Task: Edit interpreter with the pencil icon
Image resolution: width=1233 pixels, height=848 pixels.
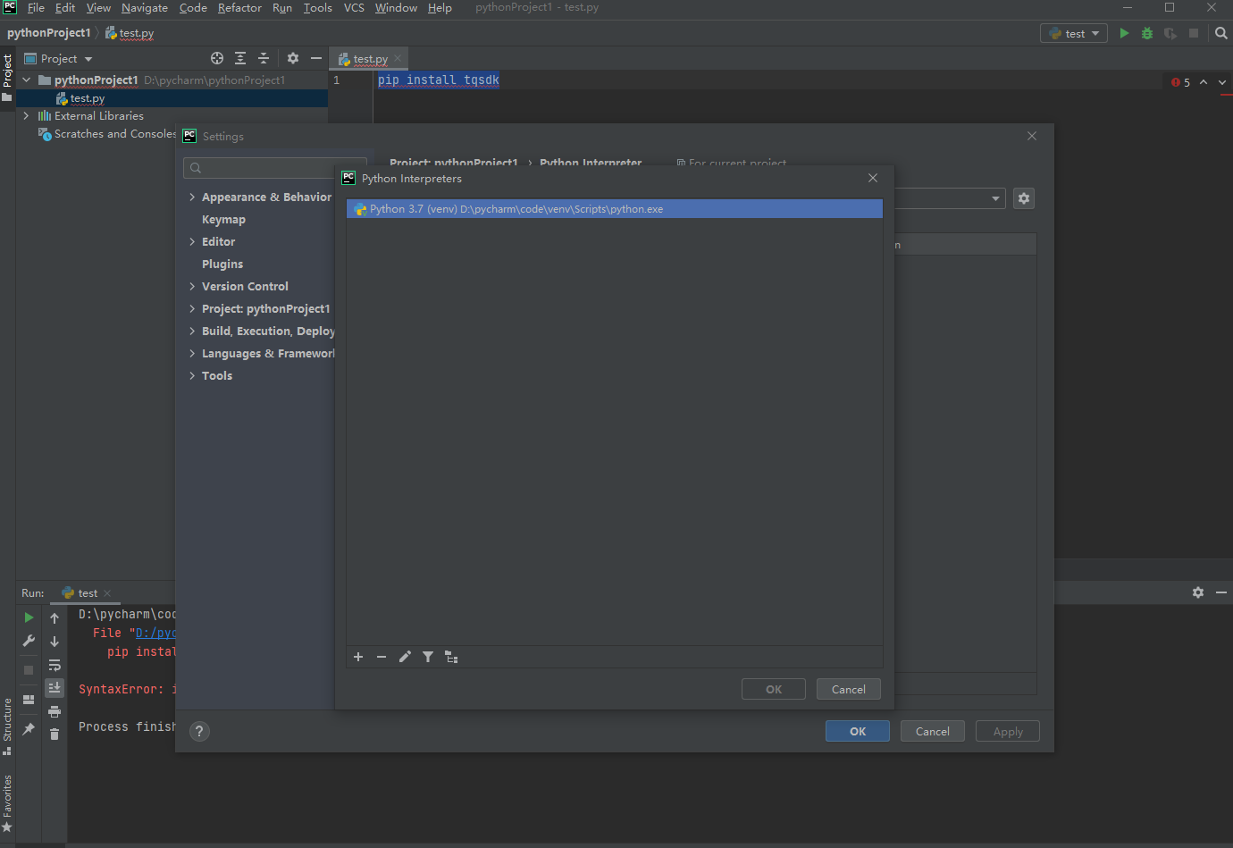Action: (405, 657)
